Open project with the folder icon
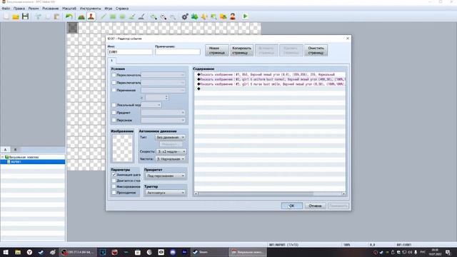457x257 pixels. coord(16,16)
